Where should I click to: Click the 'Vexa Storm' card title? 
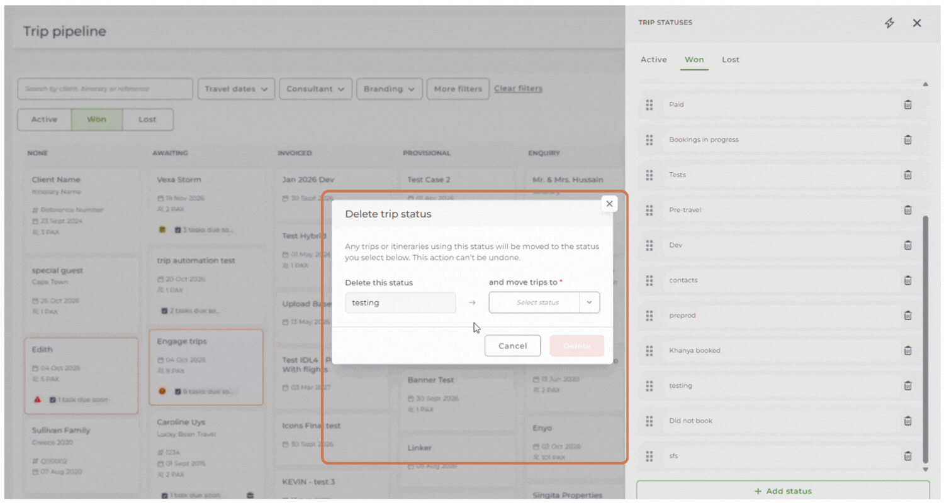pos(179,180)
